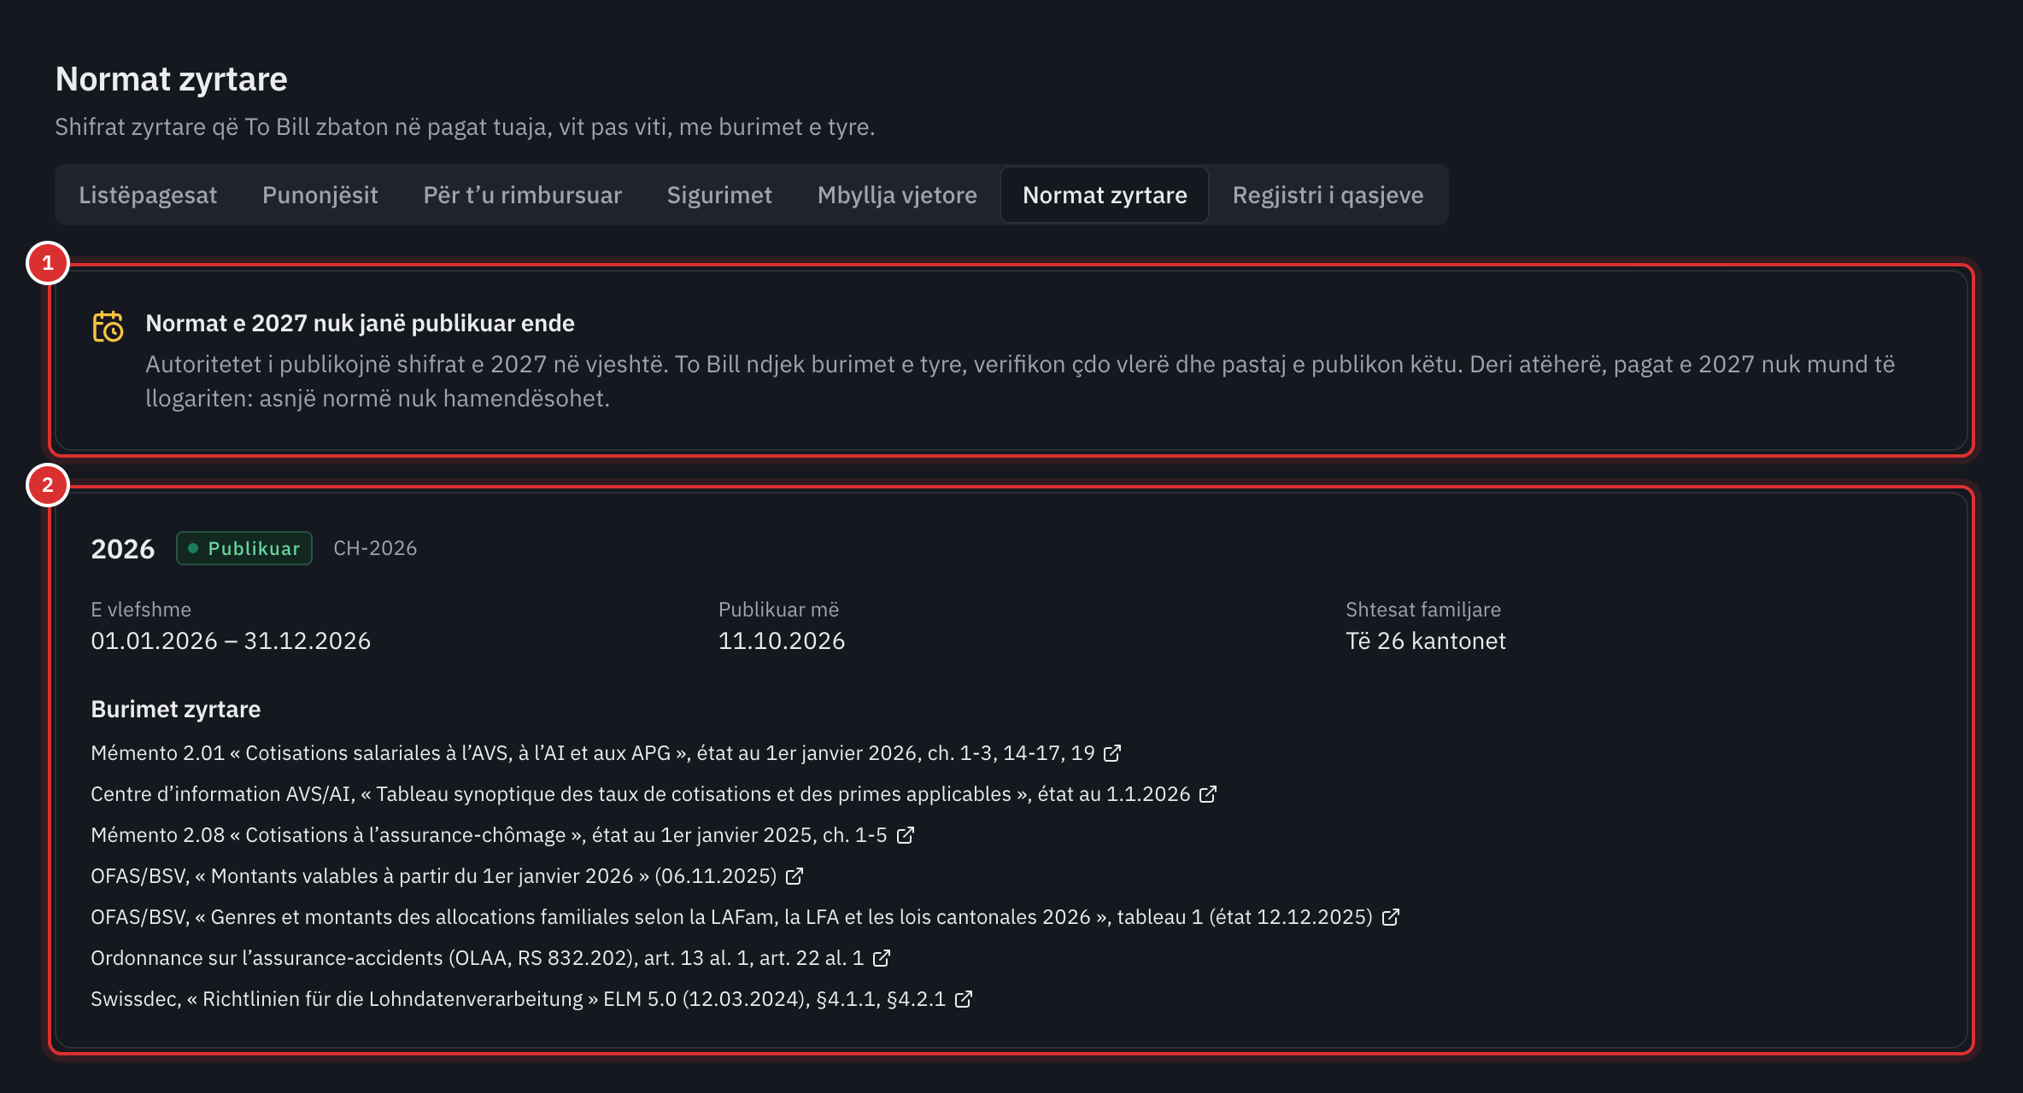Click external-link icon after Mémento 2.01 source
The image size is (2023, 1093).
(x=1111, y=753)
